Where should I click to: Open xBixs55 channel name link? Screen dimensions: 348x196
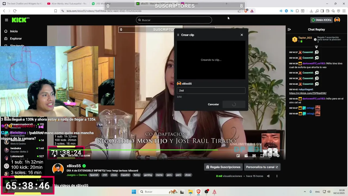pyautogui.click(x=74, y=166)
